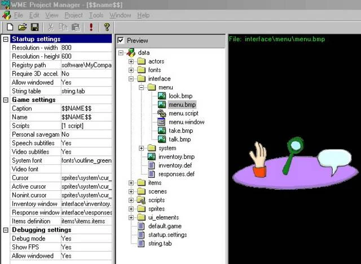Click the Resolution - height value 600
The width and height of the screenshot is (361, 264).
(x=86, y=56)
